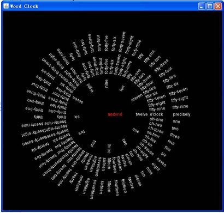Click 'oh-seven' in the minutes ring
Image resolution: width=224 pixels, height=213 pixels.
pyautogui.click(x=146, y=149)
